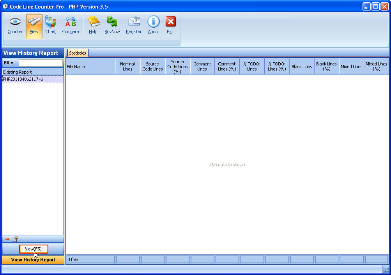Select the Counter tool in the toolbar
The width and height of the screenshot is (391, 275).
15,25
